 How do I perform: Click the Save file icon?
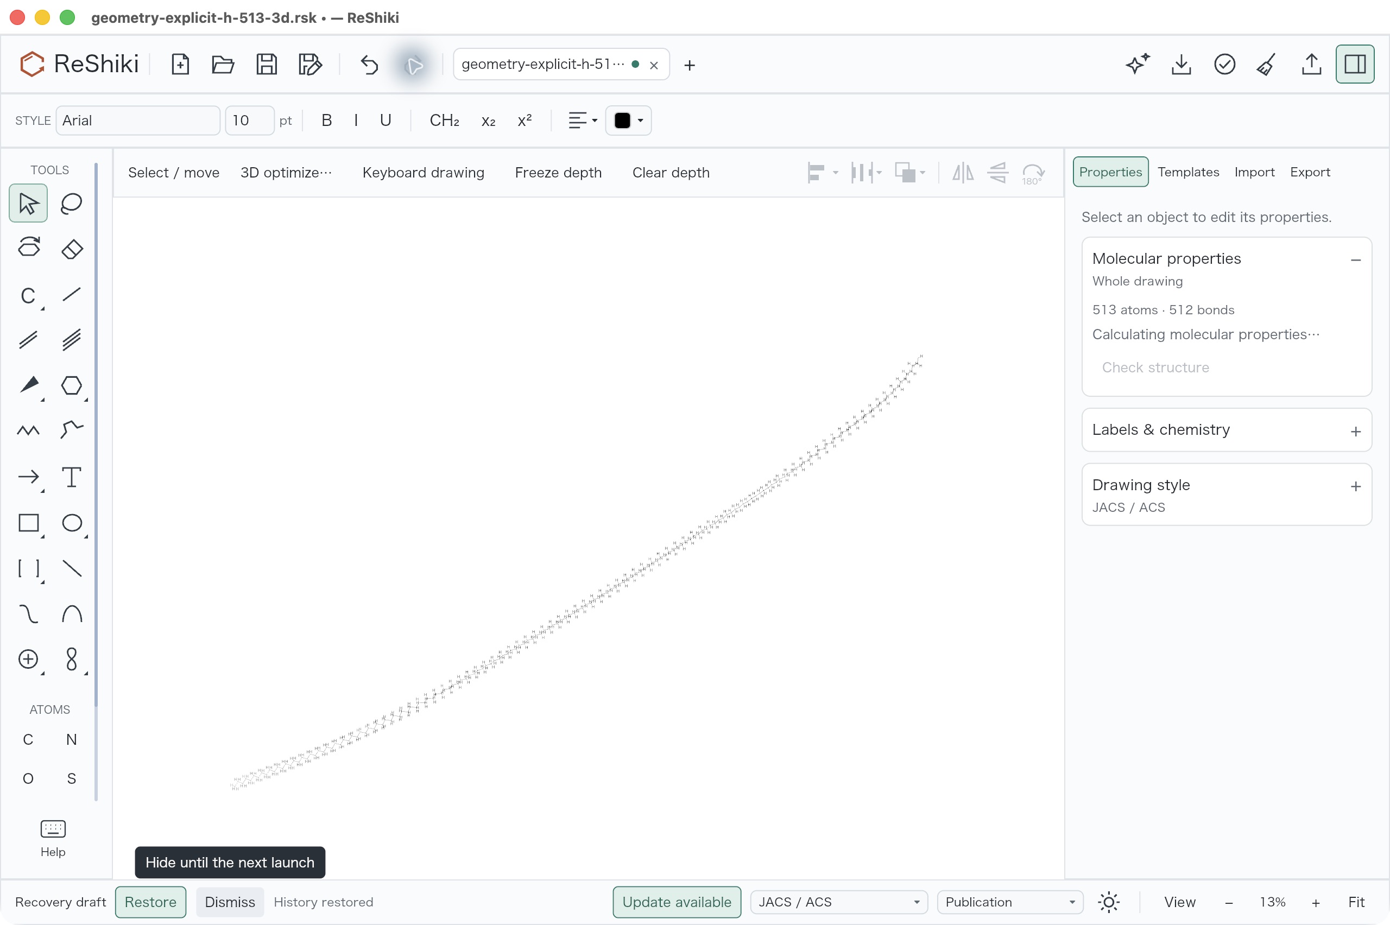pyautogui.click(x=267, y=64)
